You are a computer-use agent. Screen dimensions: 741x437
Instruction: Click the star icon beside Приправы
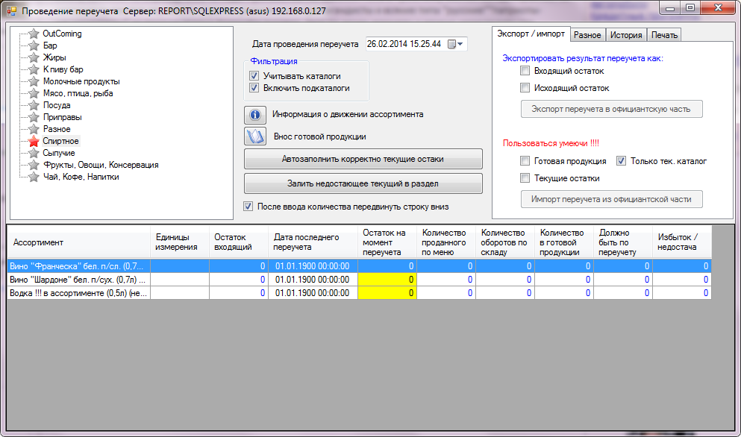pos(34,117)
